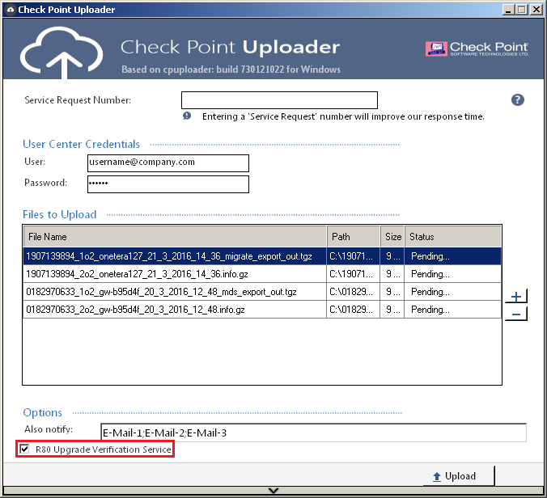Minimize the Check Point Uploader window

(x=508, y=10)
